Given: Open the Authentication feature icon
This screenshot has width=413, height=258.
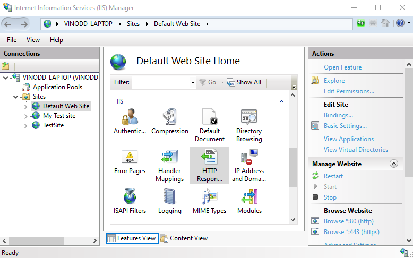Looking at the screenshot, I should click(x=130, y=117).
